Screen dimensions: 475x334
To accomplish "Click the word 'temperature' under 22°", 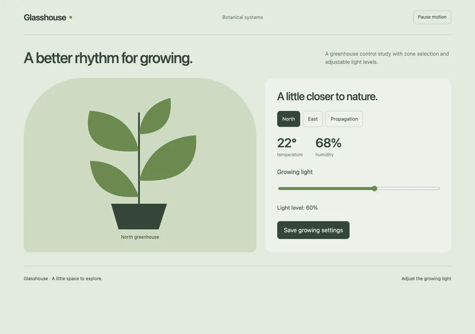I will 290,154.
